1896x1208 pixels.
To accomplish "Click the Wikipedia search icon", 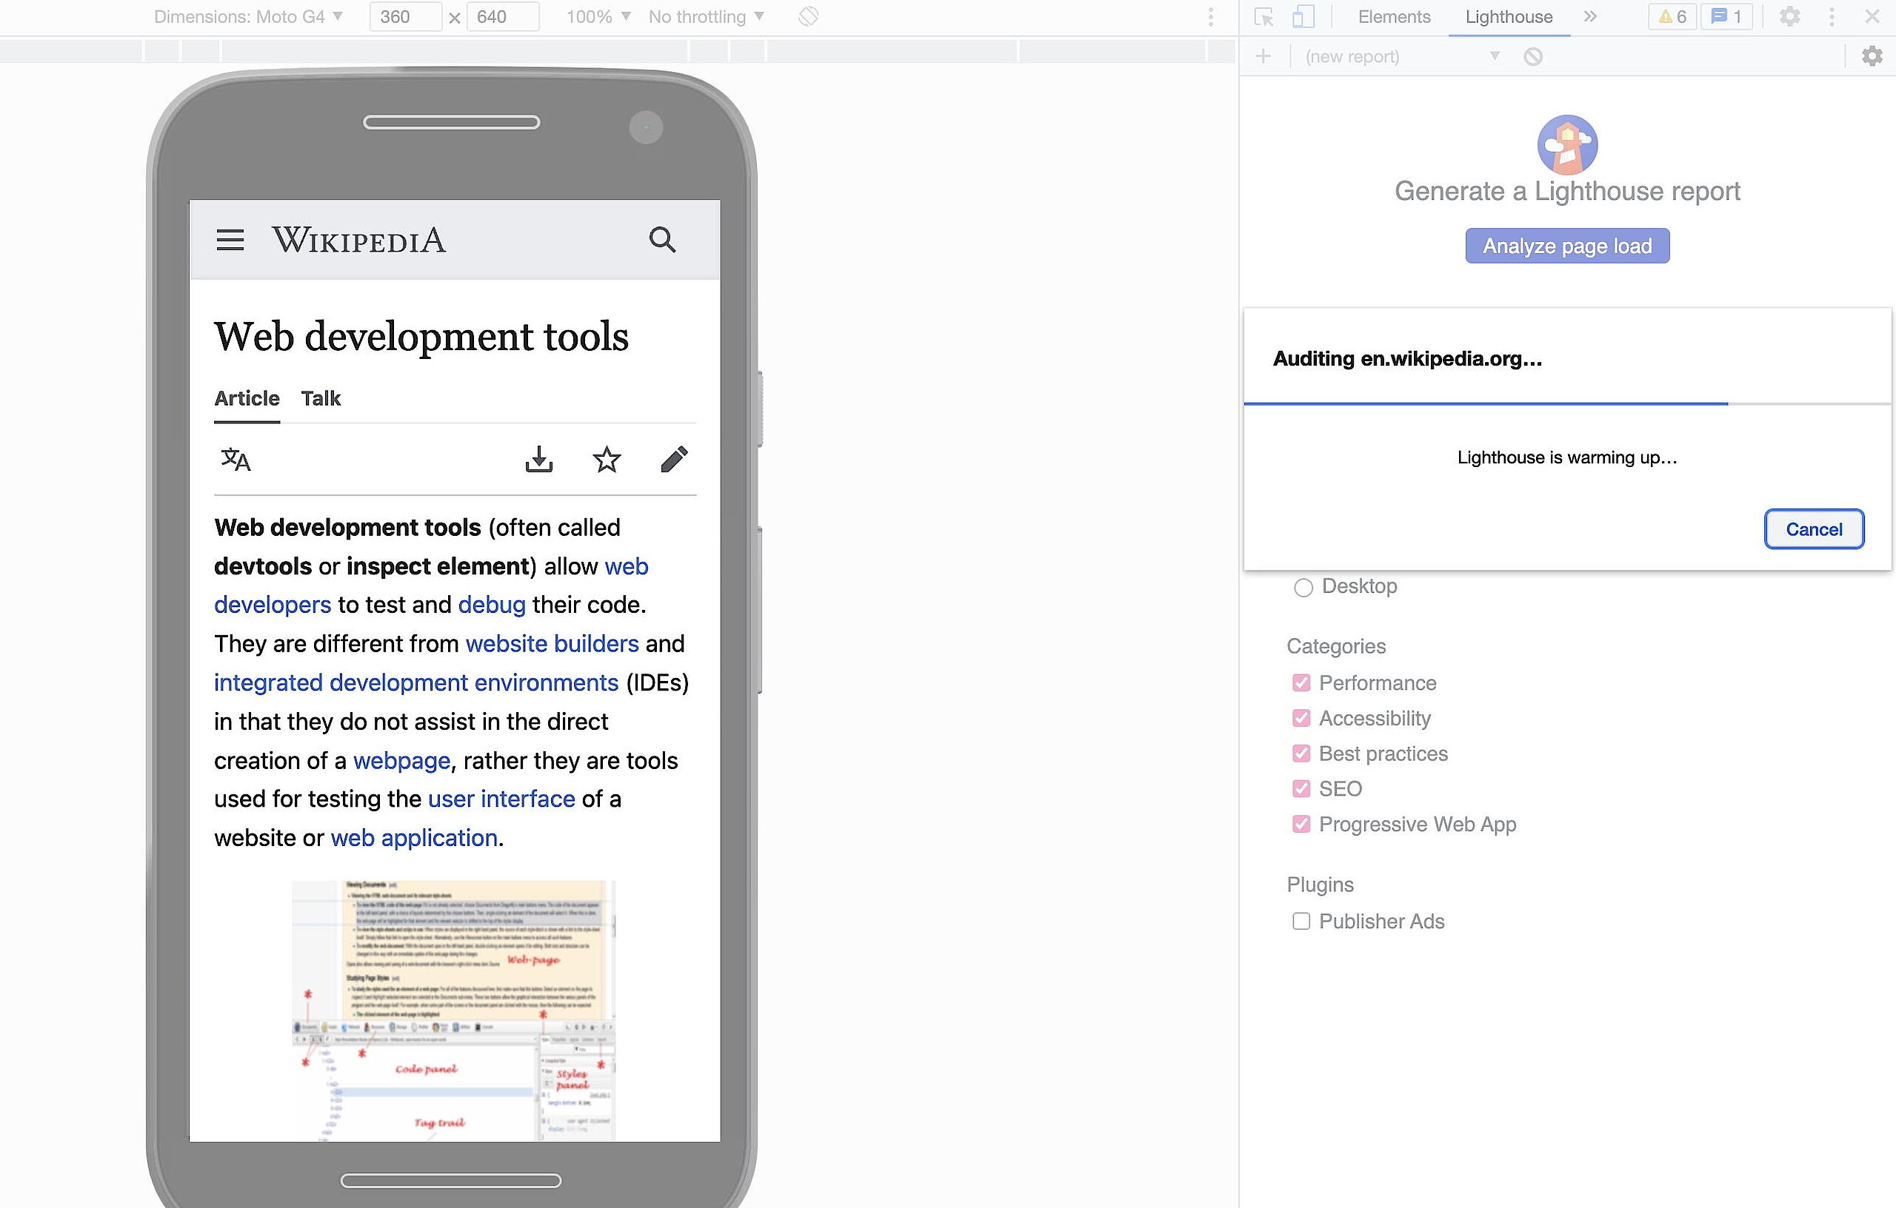I will pyautogui.click(x=662, y=240).
